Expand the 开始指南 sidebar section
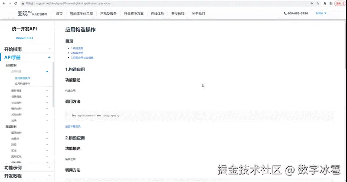347x182 pixels. (x=27, y=49)
